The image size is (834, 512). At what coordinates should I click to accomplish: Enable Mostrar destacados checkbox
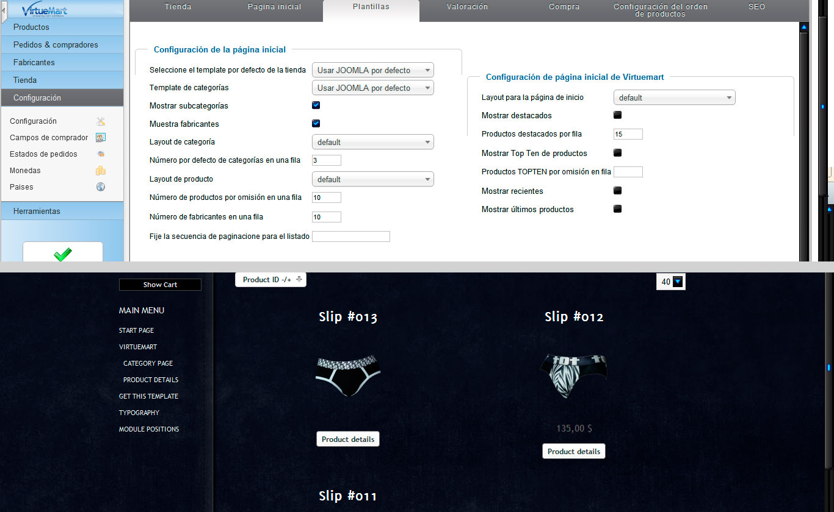pyautogui.click(x=617, y=115)
